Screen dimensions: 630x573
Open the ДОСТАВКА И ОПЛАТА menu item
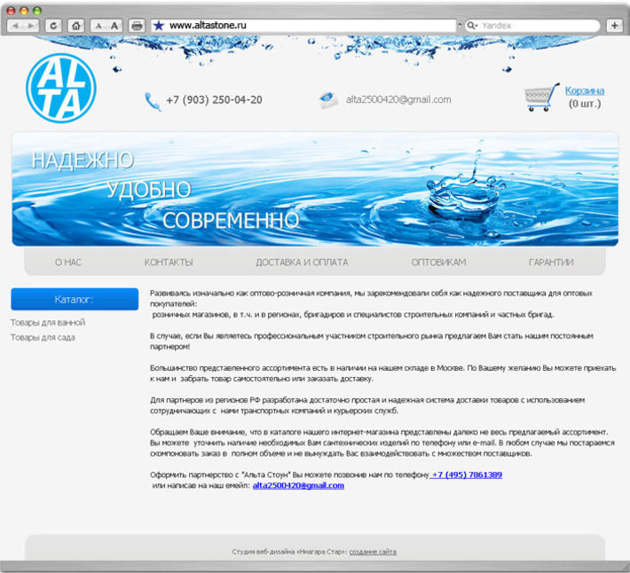point(303,263)
